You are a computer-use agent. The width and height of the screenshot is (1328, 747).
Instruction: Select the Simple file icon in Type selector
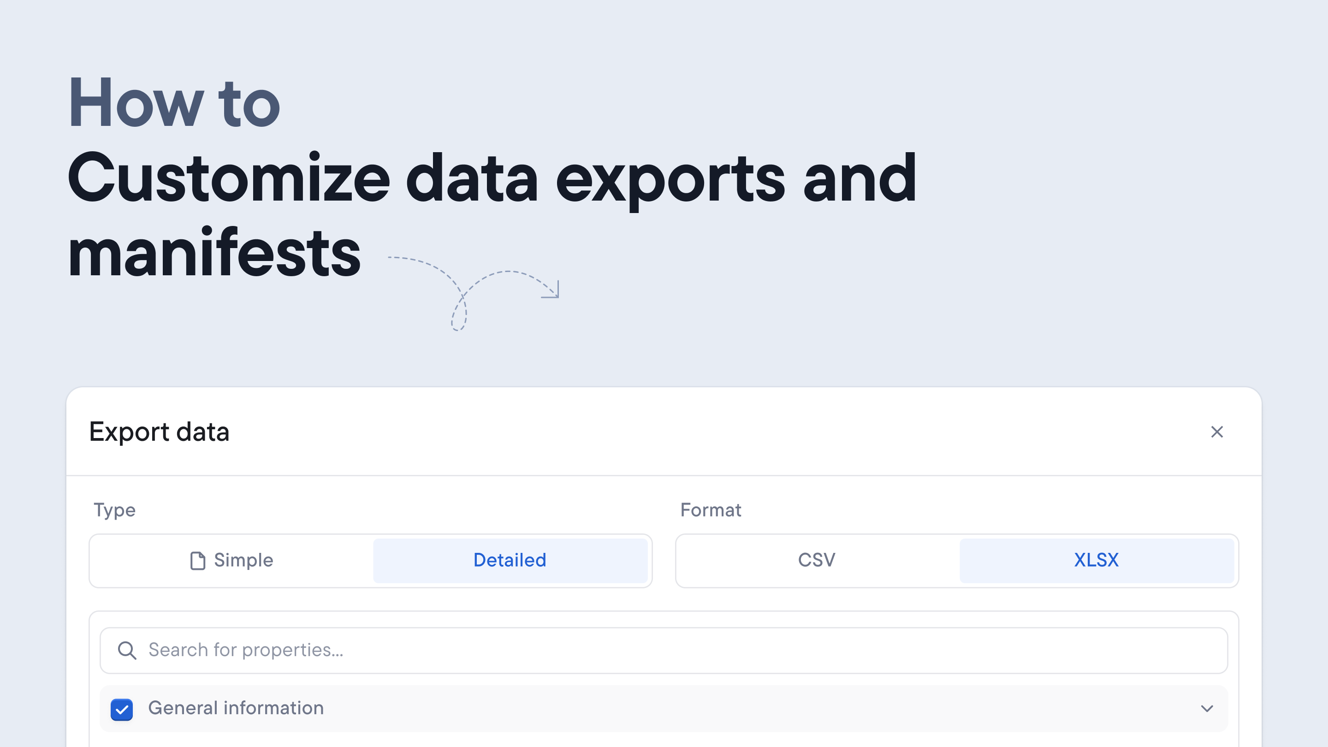tap(197, 560)
